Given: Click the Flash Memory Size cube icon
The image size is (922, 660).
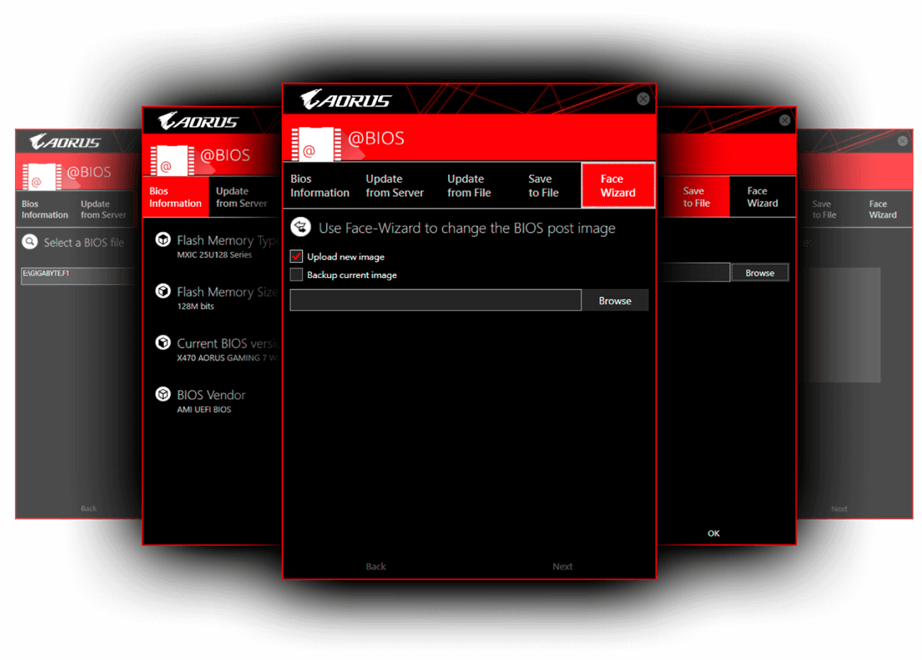Looking at the screenshot, I should point(163,291).
